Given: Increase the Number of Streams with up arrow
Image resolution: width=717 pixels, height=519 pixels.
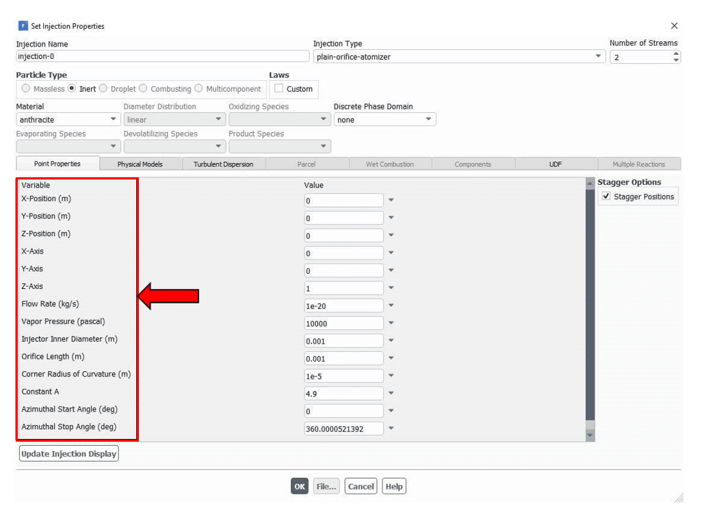Looking at the screenshot, I should tap(676, 53).
